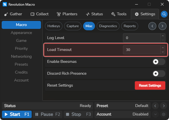Screen dimensions: 169x120
Task: Increase Log Level with up arrow
Action: point(163,36)
